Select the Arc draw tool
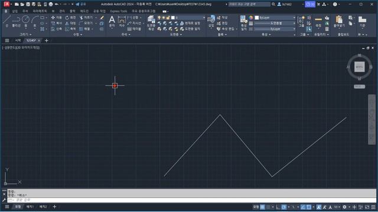The width and height of the screenshot is (378, 212). [x=35, y=21]
